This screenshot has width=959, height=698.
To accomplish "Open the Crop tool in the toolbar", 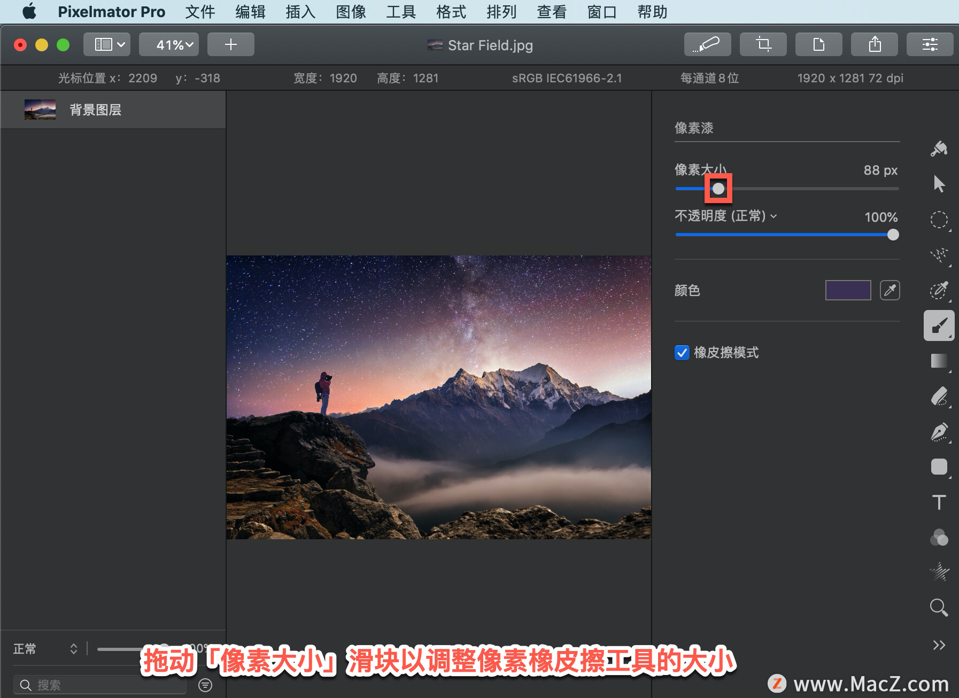I will (763, 44).
